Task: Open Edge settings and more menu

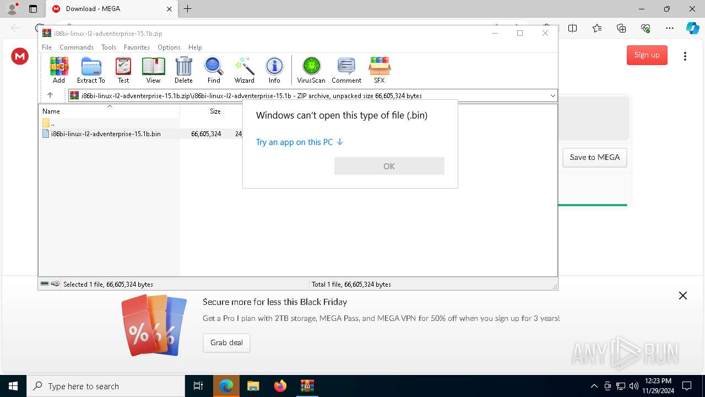Action: pyautogui.click(x=670, y=28)
